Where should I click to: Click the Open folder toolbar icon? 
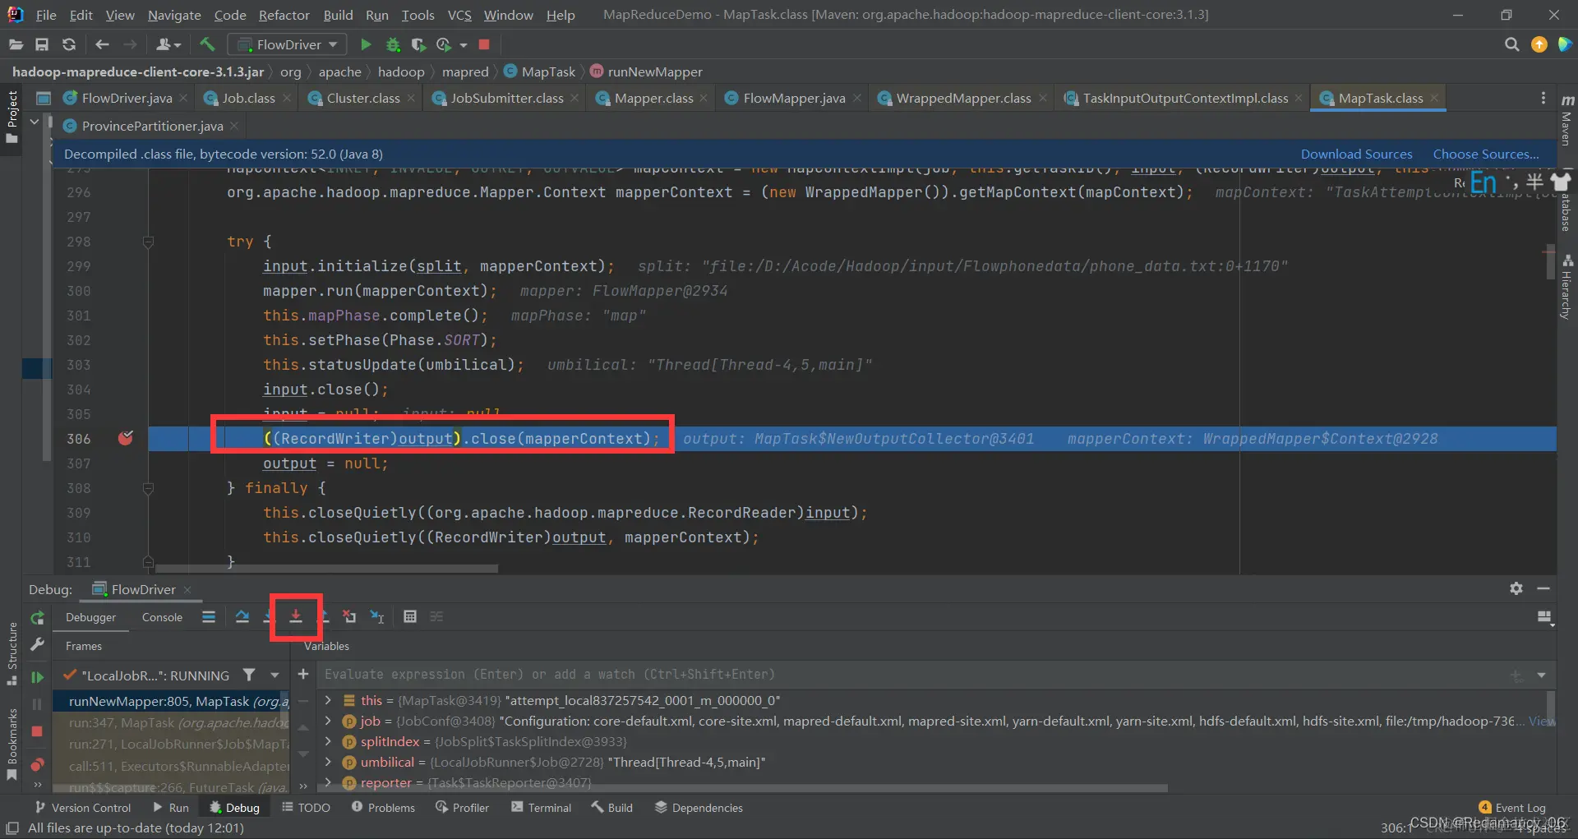[x=15, y=44]
